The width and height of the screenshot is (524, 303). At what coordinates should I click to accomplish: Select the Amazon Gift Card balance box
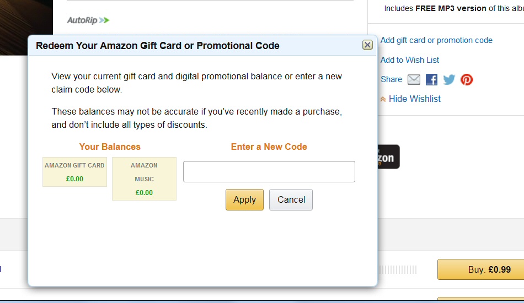74,172
